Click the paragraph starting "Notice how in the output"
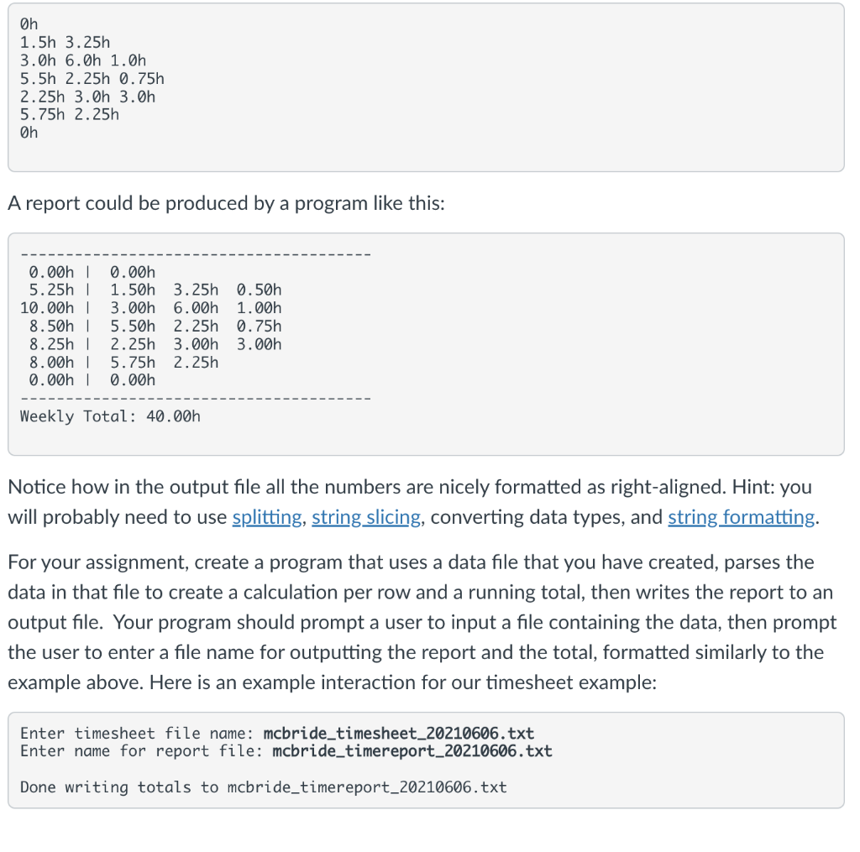 click(x=414, y=502)
